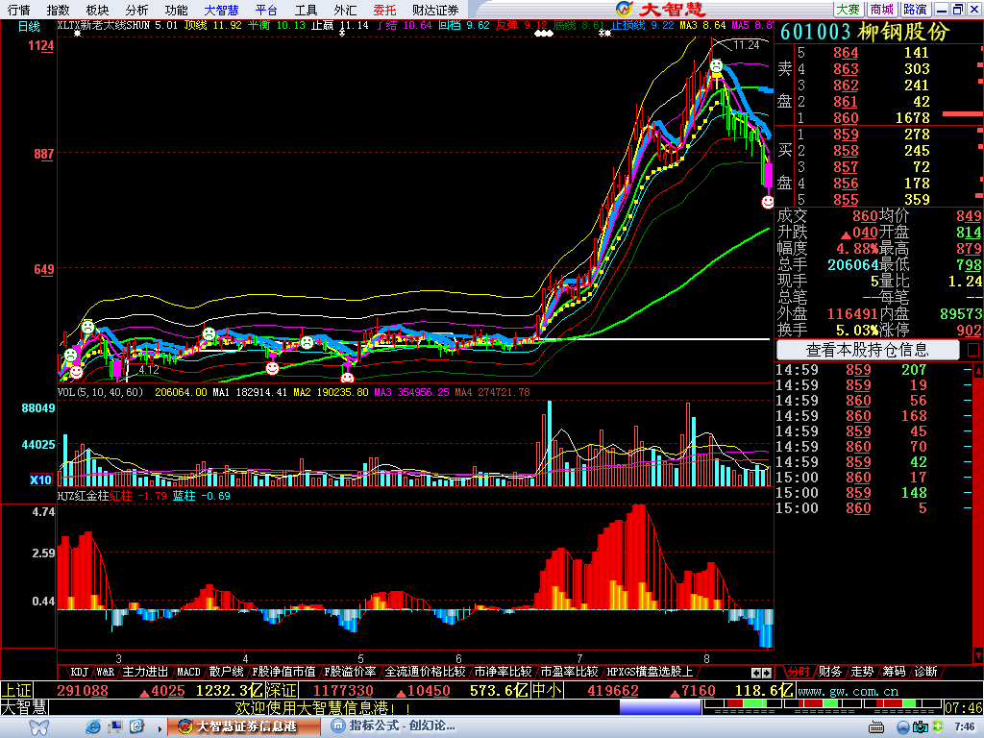Open the 委托 trading menu
Screen dimensions: 984x738
click(x=384, y=10)
